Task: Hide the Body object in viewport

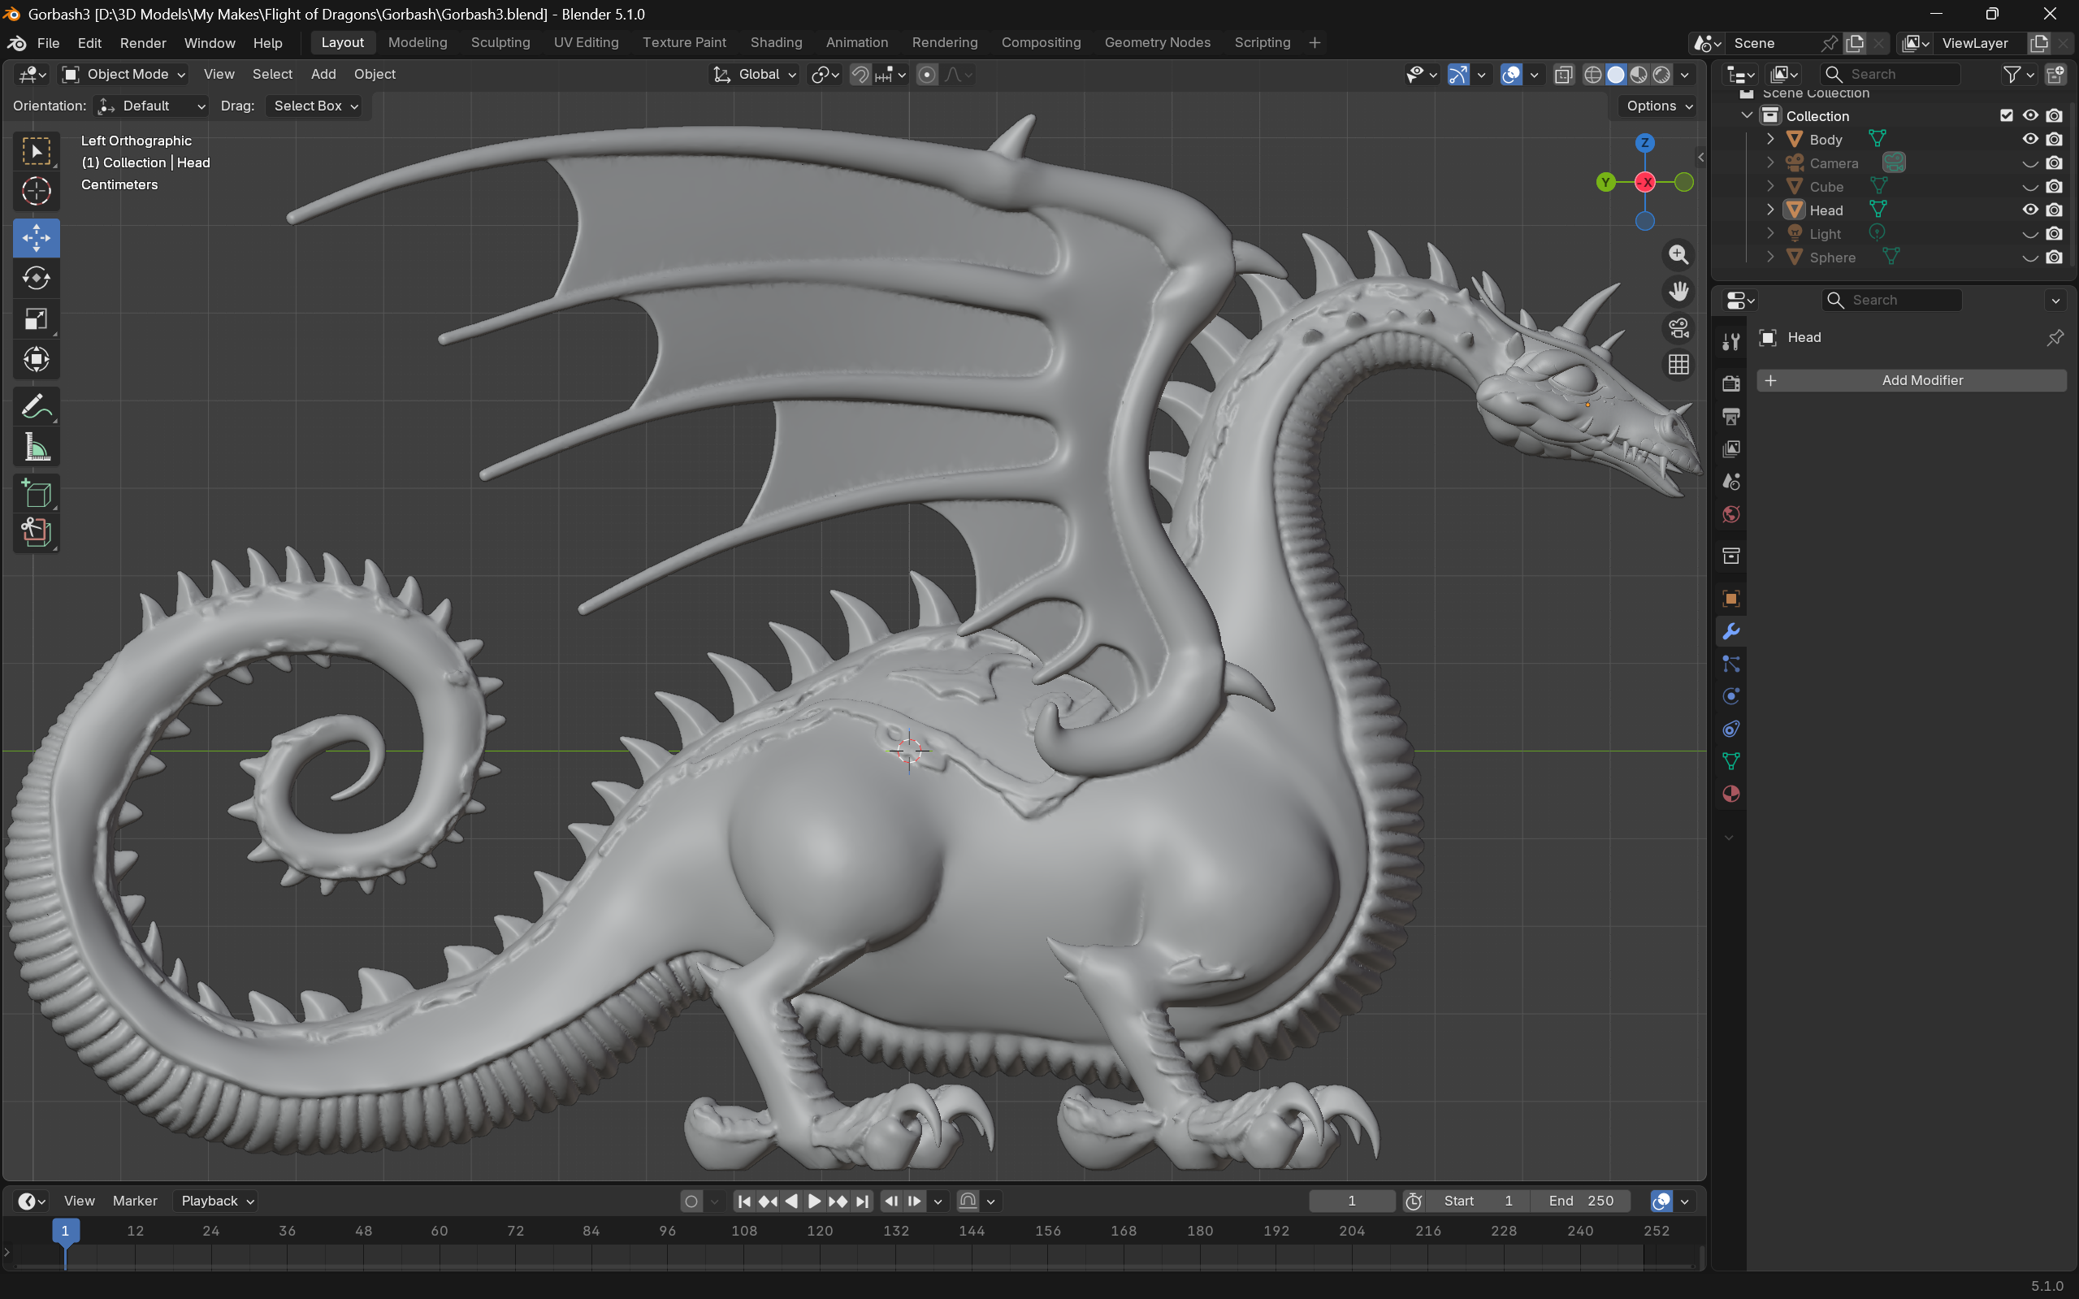Action: tap(2030, 139)
